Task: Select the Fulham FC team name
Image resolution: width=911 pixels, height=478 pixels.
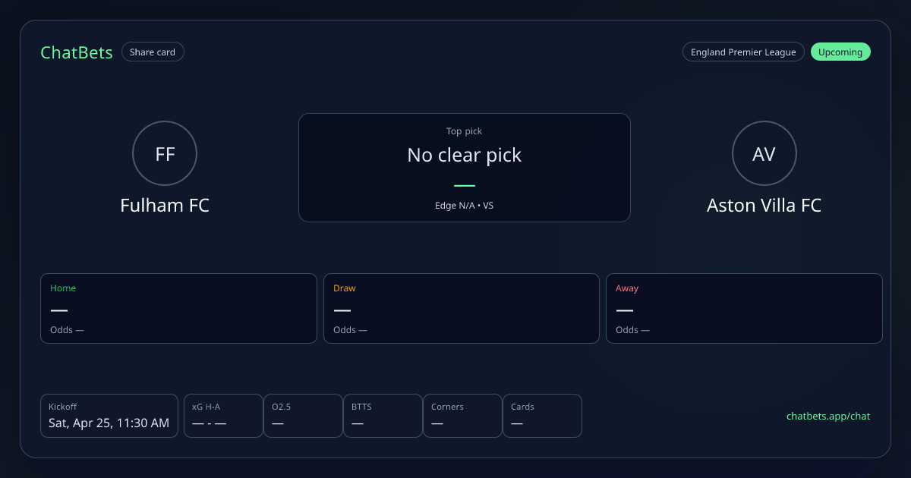Action: (x=165, y=206)
